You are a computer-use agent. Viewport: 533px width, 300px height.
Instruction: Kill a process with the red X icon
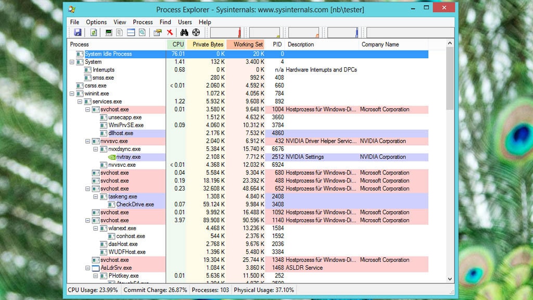coord(170,32)
